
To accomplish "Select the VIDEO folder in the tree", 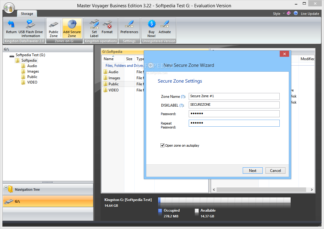I will pyautogui.click(x=32, y=82).
